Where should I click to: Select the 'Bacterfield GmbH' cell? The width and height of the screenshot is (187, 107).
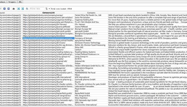(91, 93)
